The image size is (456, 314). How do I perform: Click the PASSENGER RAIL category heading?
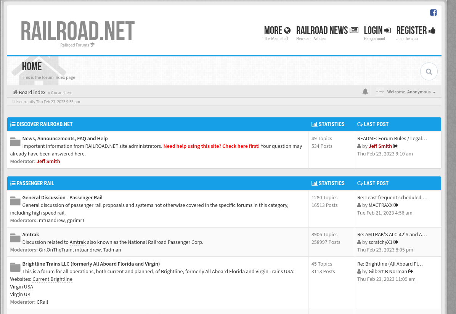click(35, 183)
